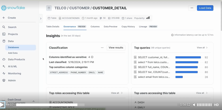Screen dimensions: 222x110
Task: Click View results in Classification card
Action: click(x=116, y=48)
